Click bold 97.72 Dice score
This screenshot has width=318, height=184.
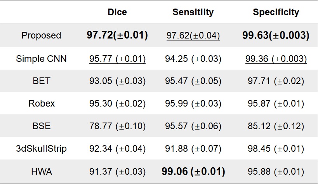point(117,35)
